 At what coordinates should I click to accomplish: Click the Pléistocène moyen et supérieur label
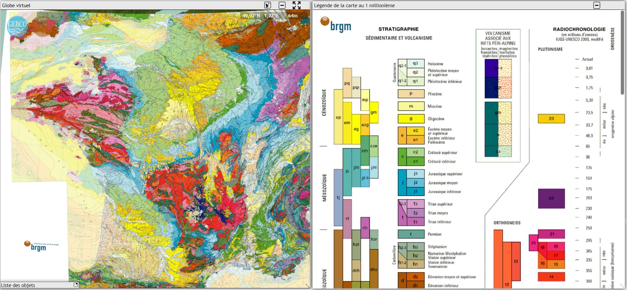click(443, 73)
